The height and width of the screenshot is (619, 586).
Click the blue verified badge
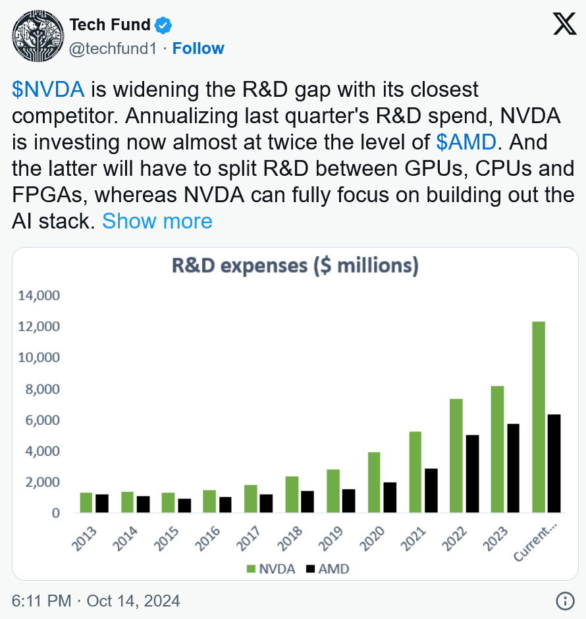click(163, 25)
